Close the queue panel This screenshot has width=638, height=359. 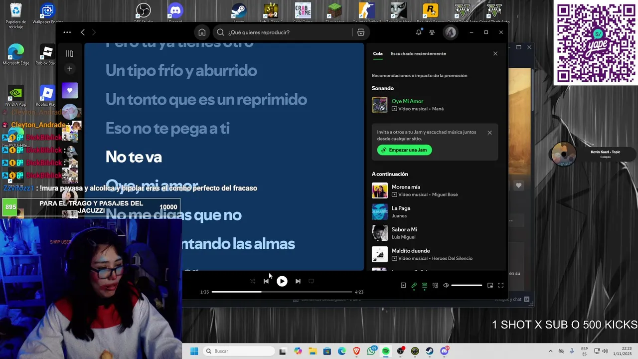coord(495,53)
